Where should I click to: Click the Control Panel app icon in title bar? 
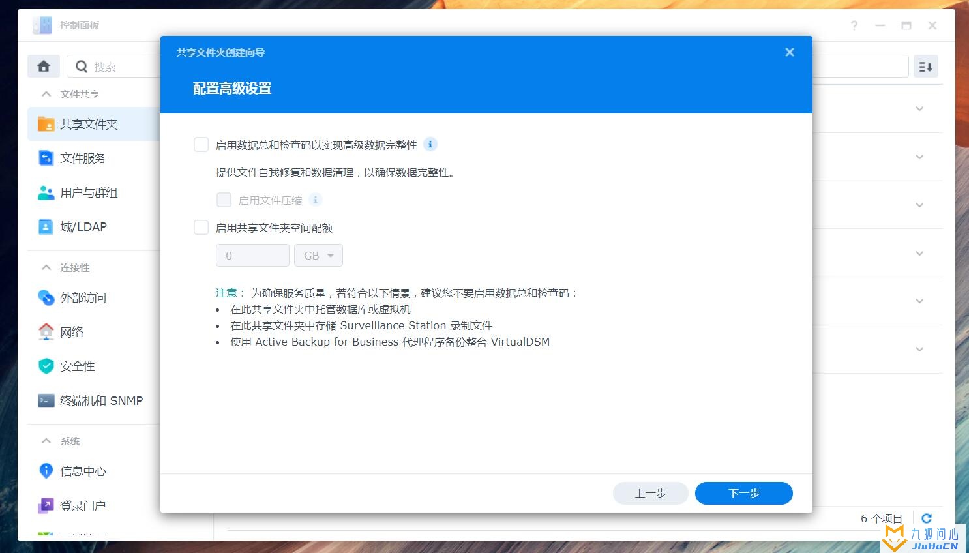tap(42, 25)
